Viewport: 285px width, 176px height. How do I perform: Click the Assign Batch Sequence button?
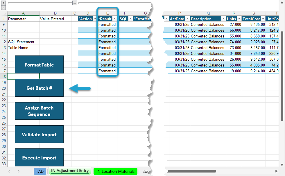39,111
